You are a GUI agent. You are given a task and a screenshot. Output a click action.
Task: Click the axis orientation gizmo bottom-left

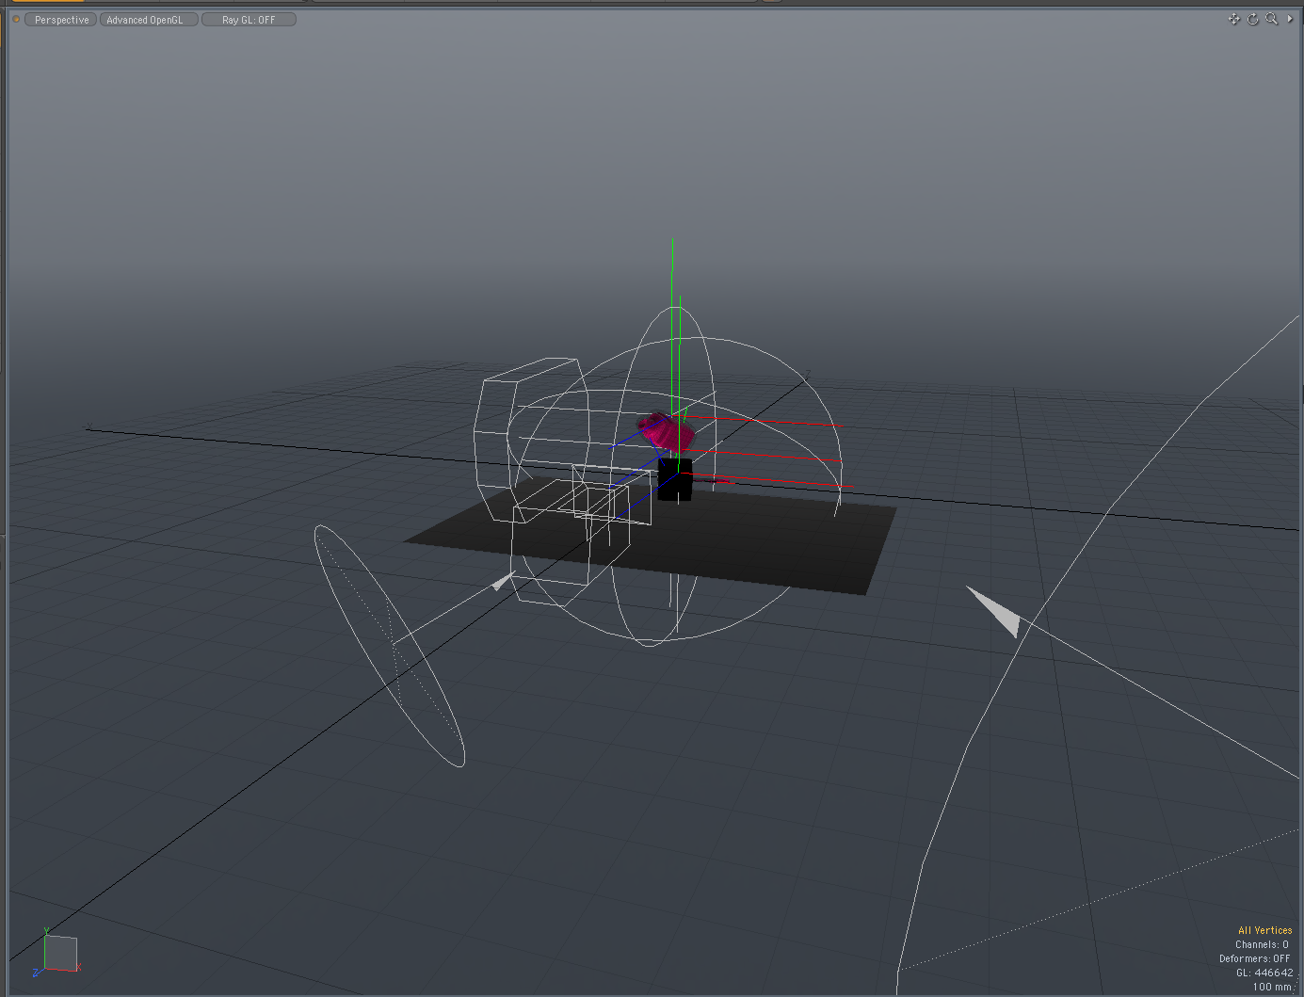pos(58,953)
